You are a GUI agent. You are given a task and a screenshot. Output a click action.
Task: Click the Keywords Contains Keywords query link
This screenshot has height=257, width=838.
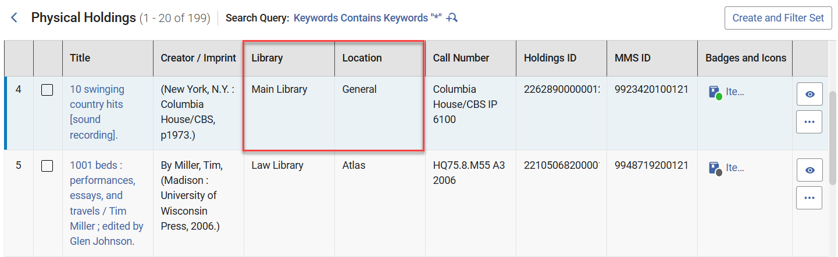369,18
